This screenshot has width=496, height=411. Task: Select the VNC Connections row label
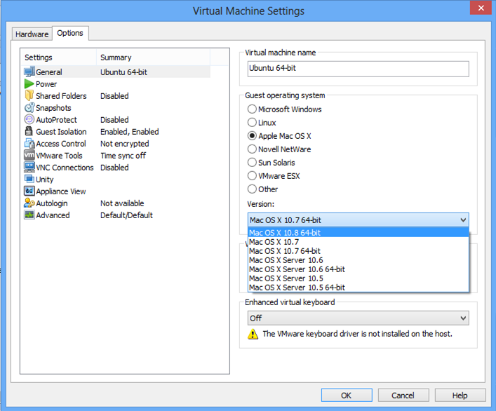pyautogui.click(x=65, y=167)
